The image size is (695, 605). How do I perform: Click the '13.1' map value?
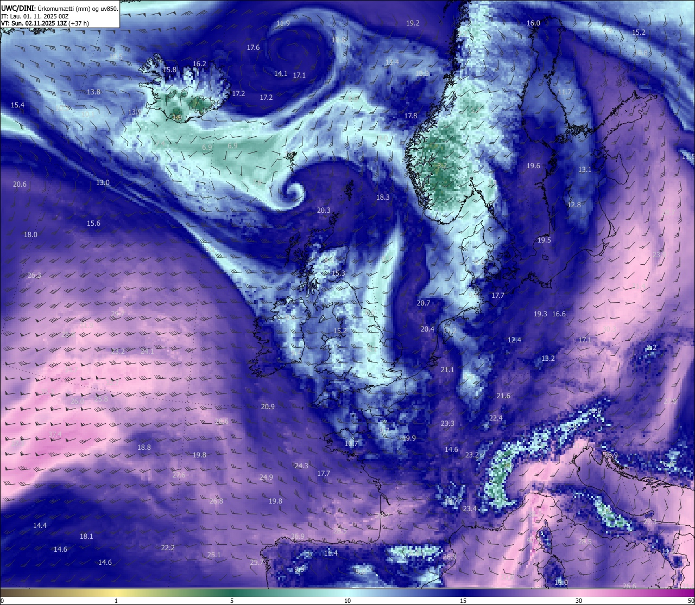coord(585,169)
